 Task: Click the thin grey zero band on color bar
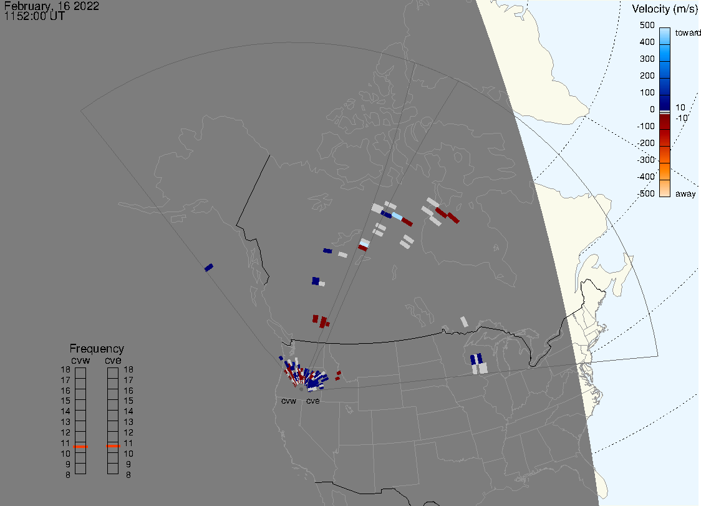[665, 112]
